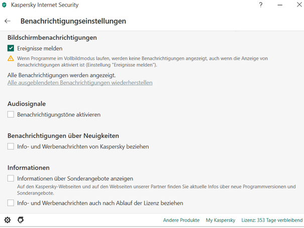This screenshot has width=304, height=228.
Task: Click the Benachrichtigungseinstellungen page title
Action: [73, 21]
